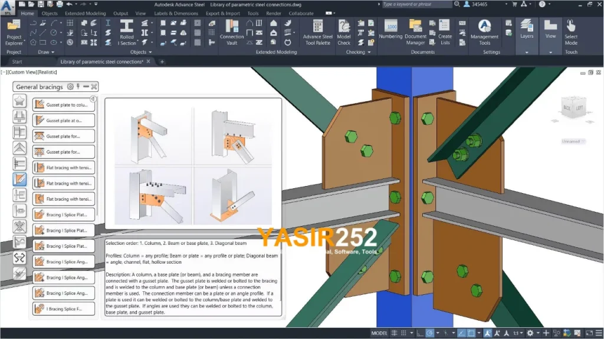Activate Select Mode touch tool
This screenshot has width=604, height=339.
[x=571, y=32]
